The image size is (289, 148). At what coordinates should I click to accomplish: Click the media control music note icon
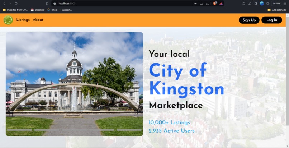250,3
